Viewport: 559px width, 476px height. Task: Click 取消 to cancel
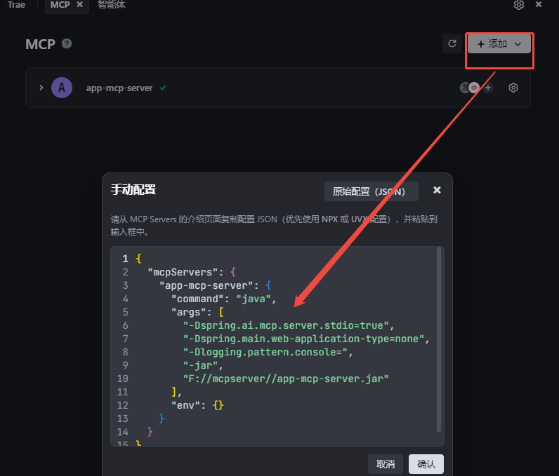(386, 464)
